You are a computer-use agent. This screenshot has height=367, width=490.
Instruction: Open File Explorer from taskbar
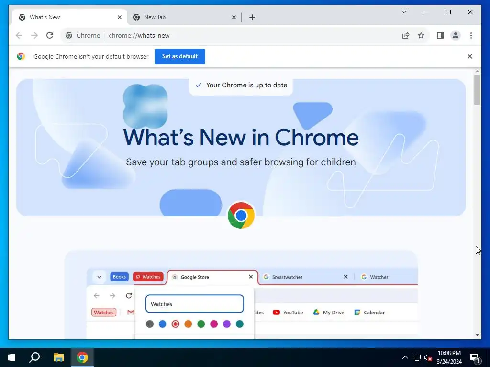[x=58, y=357]
